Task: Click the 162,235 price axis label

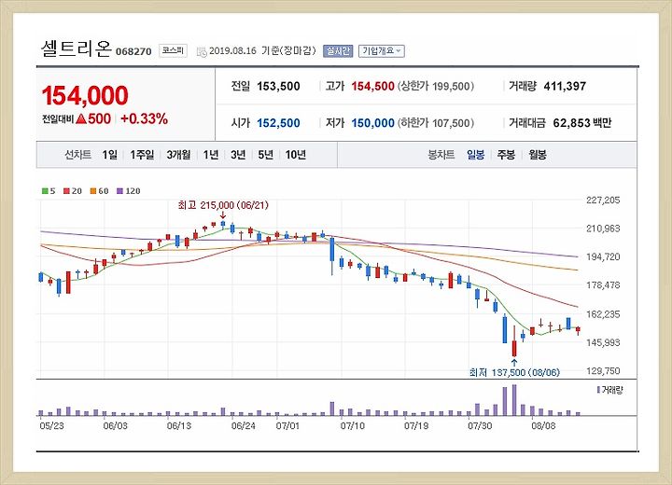Action: click(x=603, y=314)
